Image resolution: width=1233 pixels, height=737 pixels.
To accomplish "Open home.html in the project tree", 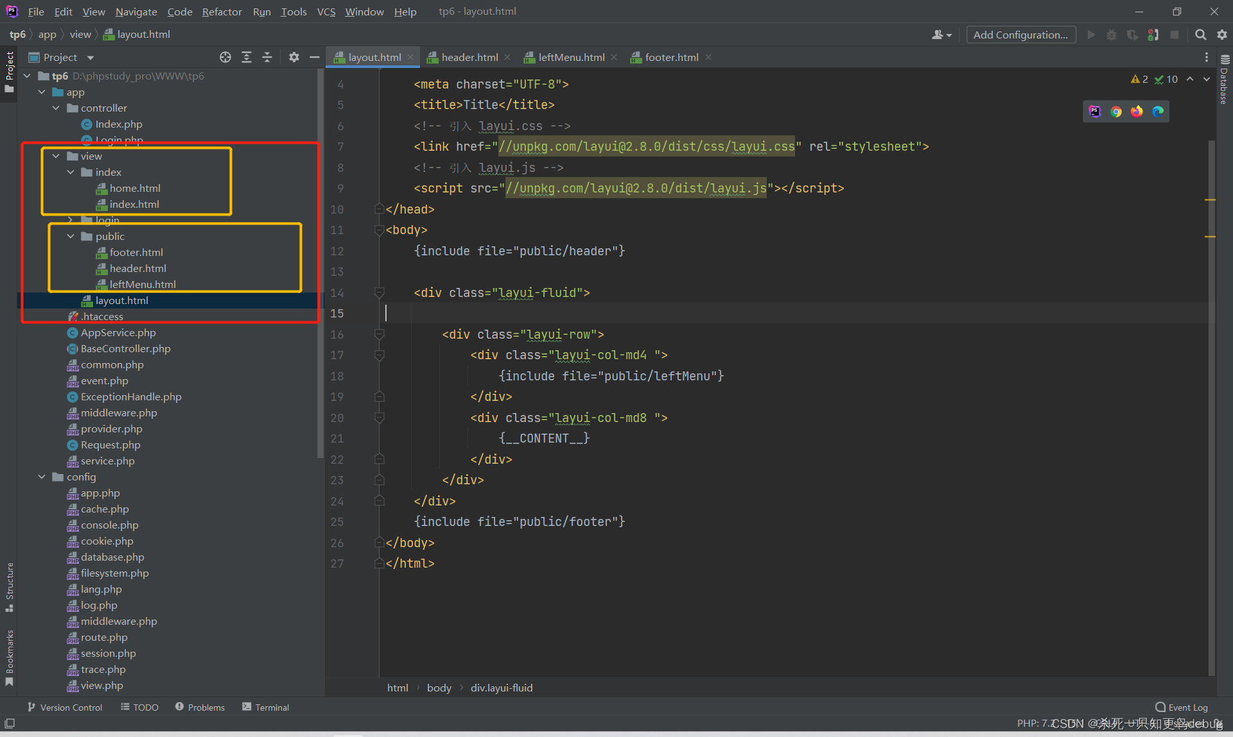I will coord(135,188).
